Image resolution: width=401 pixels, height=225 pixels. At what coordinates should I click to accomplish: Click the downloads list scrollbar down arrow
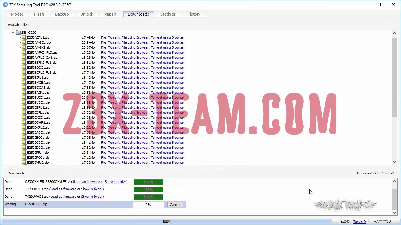coord(395,213)
